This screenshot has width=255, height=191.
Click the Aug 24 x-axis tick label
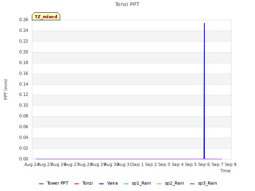tap(31, 164)
